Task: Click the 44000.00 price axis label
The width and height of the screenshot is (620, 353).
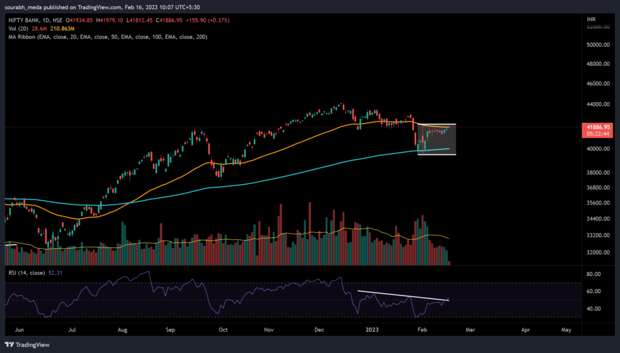Action: 598,104
